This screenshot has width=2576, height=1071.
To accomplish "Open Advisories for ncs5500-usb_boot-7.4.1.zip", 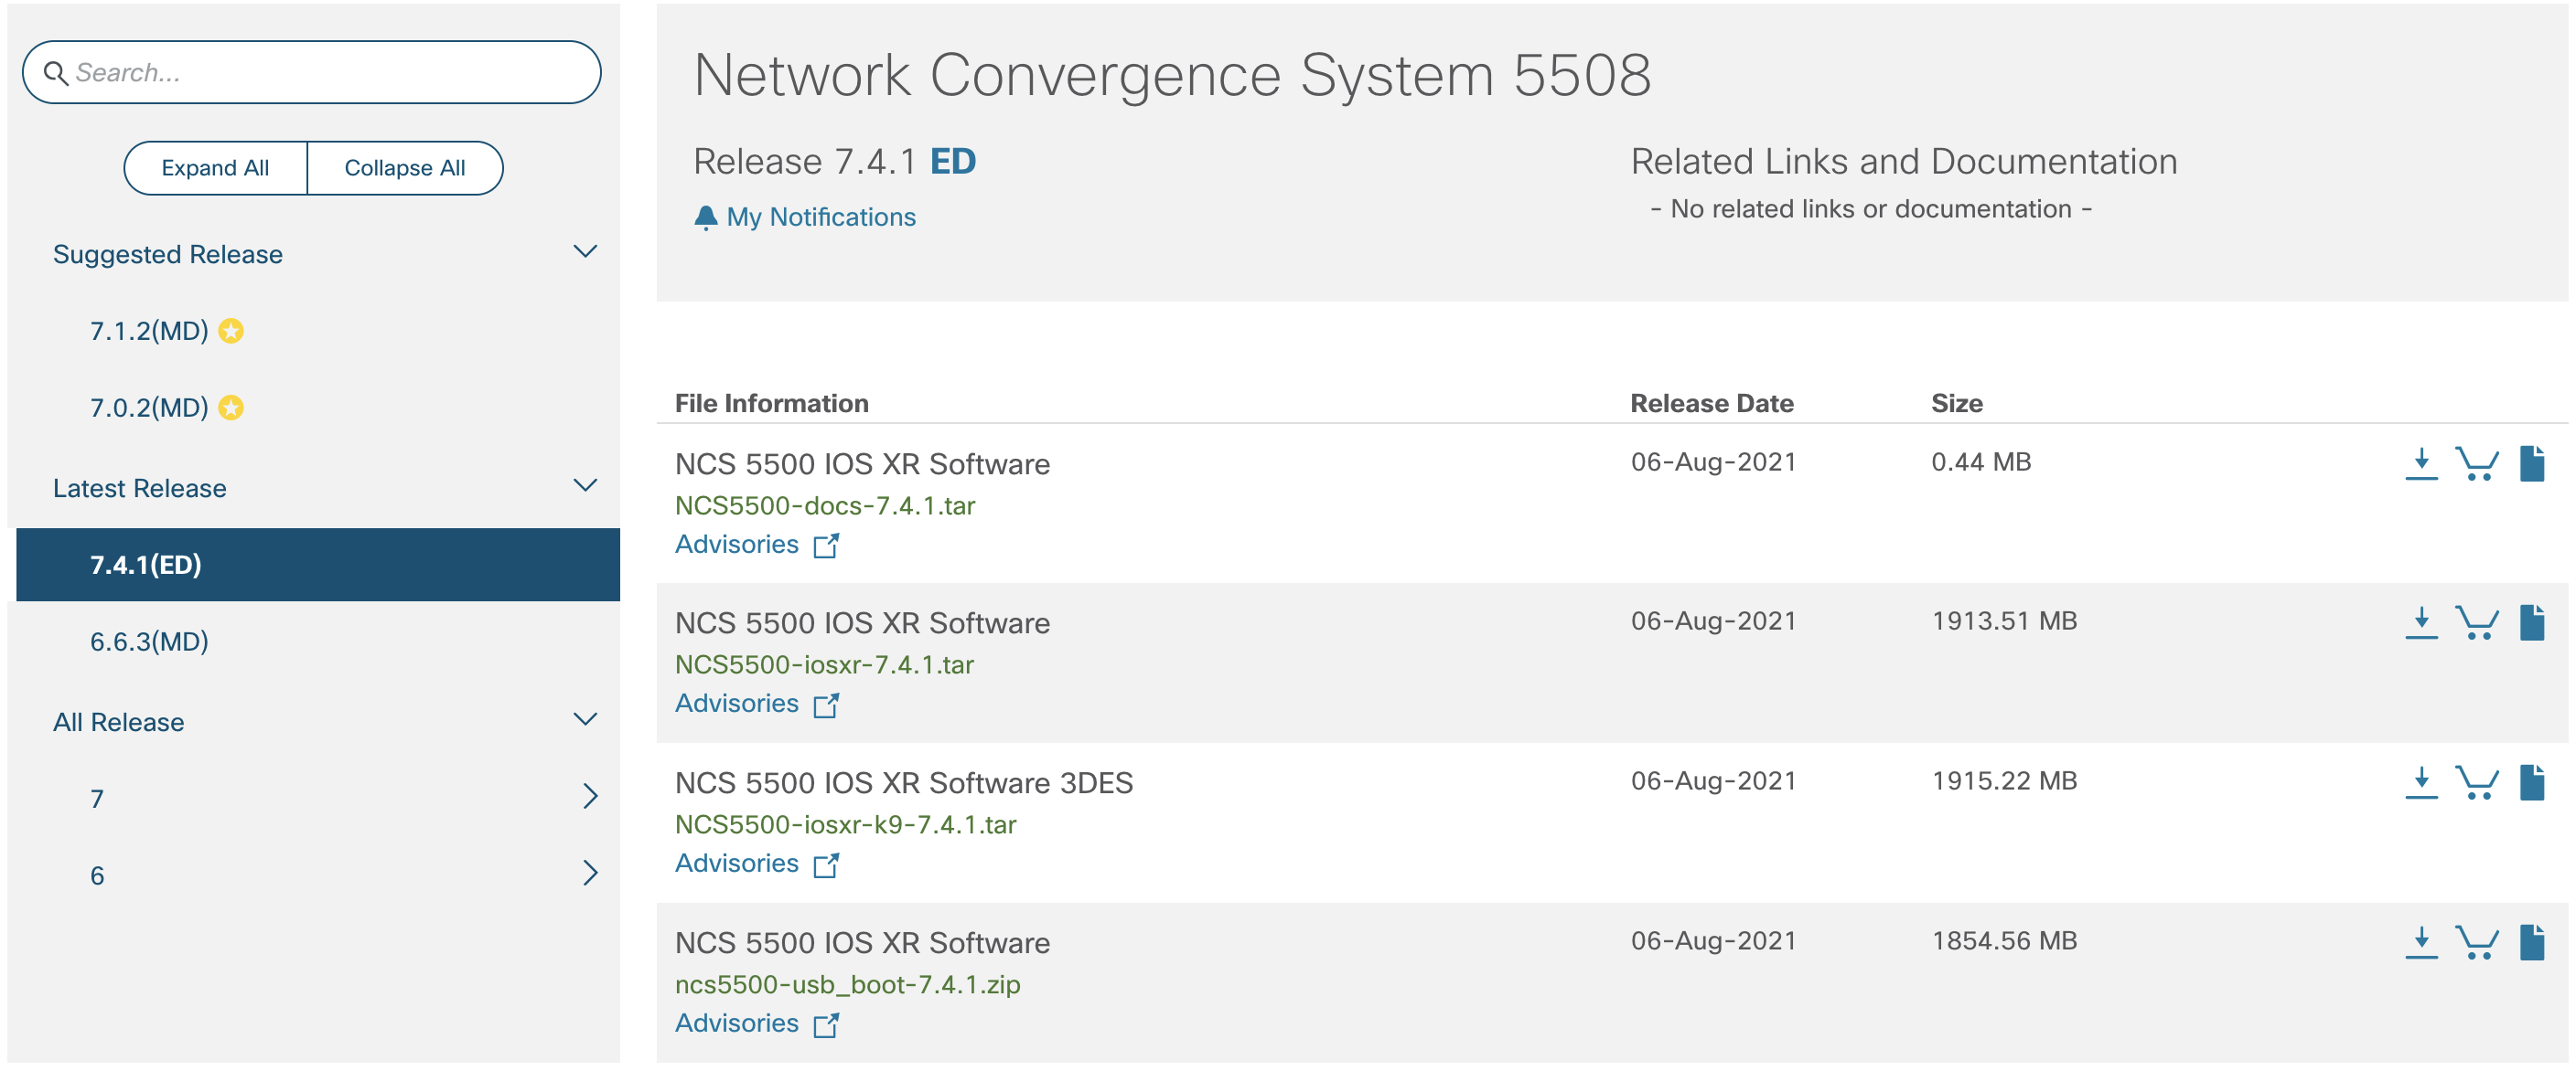I will click(x=737, y=1023).
